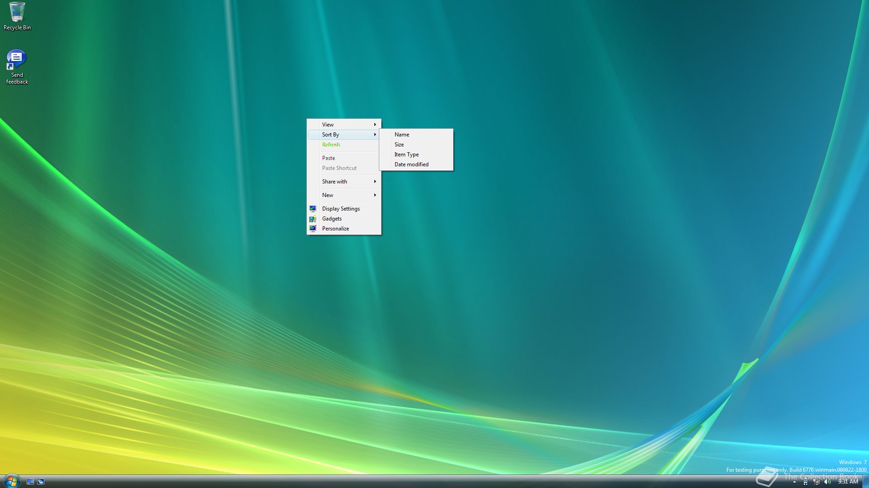The height and width of the screenshot is (488, 869).
Task: Open the Start menu orb
Action: pyautogui.click(x=11, y=481)
